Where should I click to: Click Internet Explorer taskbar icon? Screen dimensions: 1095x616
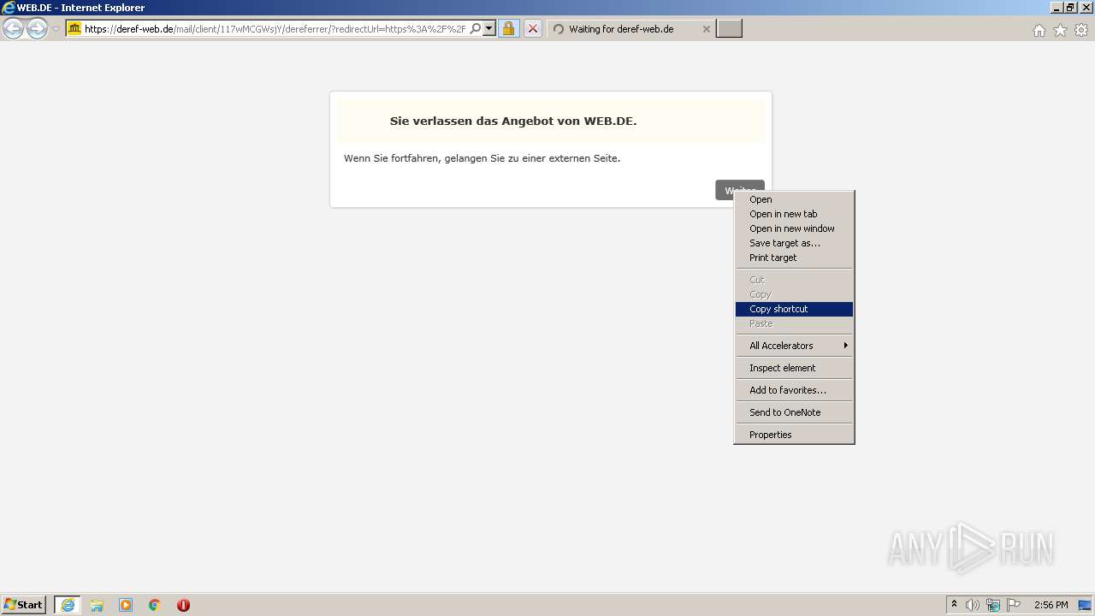click(68, 605)
